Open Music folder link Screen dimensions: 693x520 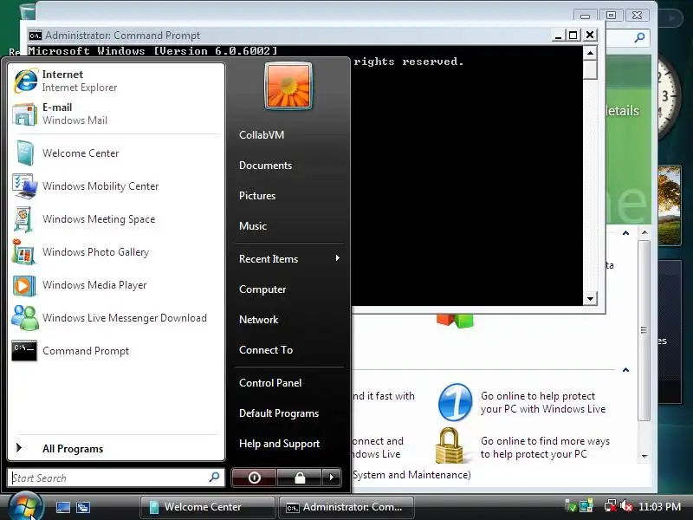point(253,226)
